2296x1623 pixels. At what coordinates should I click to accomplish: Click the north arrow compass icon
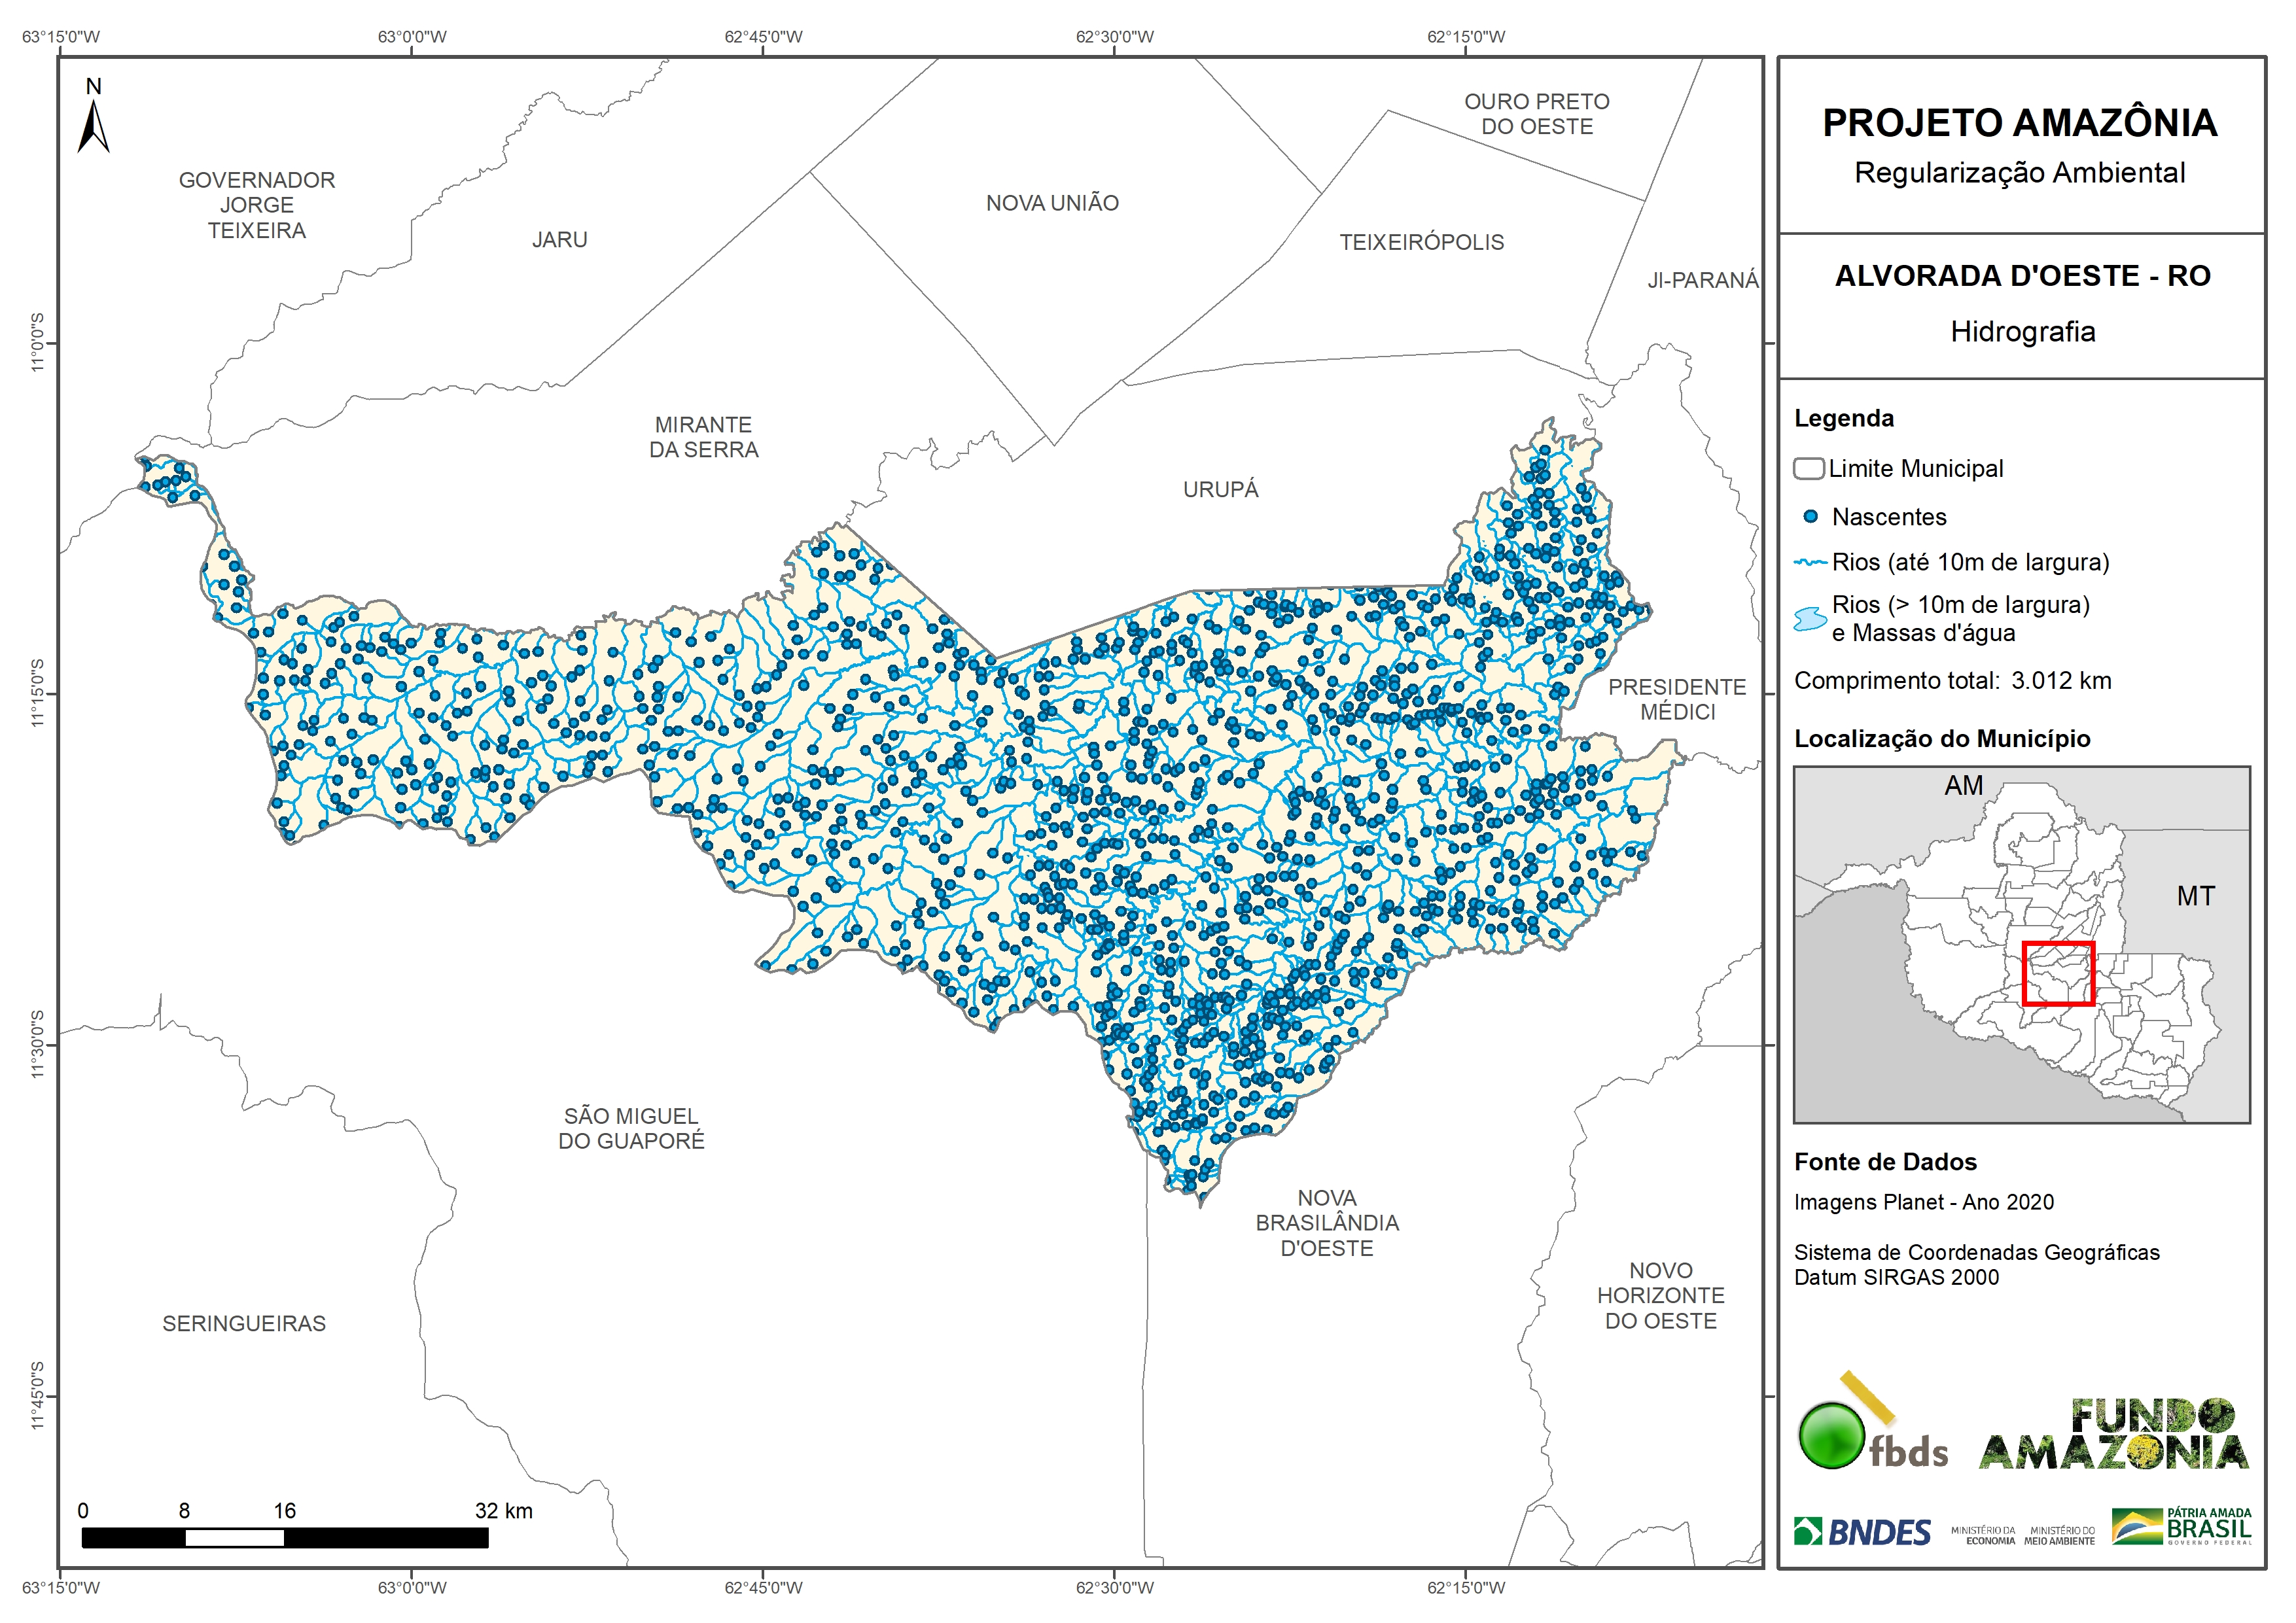click(x=93, y=125)
